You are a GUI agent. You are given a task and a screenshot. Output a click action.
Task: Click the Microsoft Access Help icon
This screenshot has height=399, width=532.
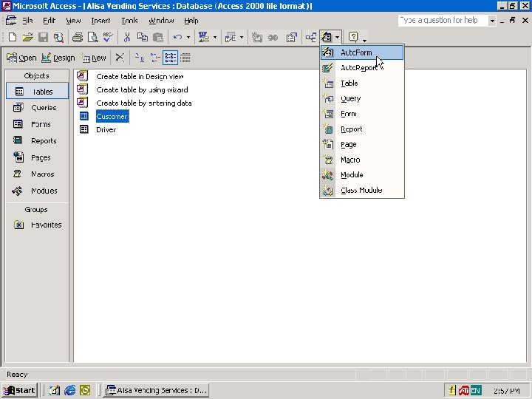[353, 37]
